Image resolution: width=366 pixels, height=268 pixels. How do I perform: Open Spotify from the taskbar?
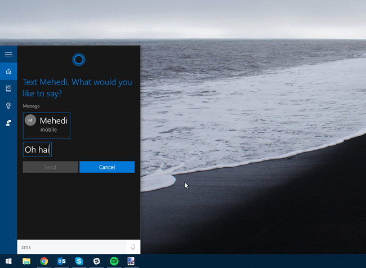coord(114,261)
